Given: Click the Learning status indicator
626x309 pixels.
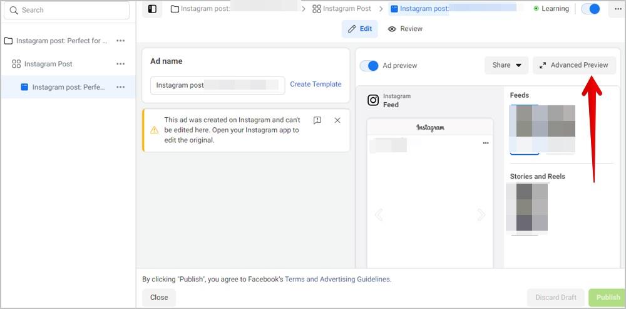Looking at the screenshot, I should tap(551, 9).
